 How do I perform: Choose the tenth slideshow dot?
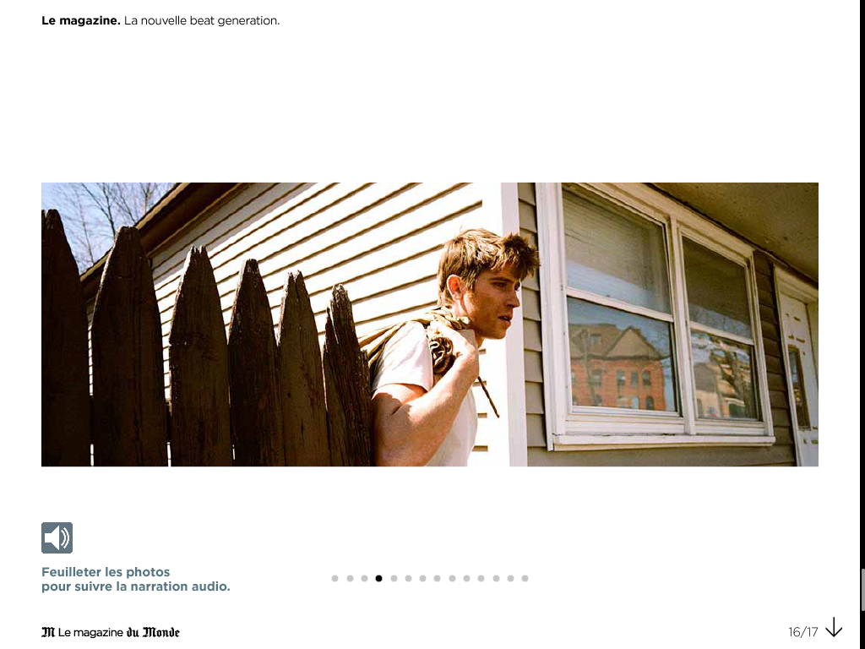tap(466, 578)
